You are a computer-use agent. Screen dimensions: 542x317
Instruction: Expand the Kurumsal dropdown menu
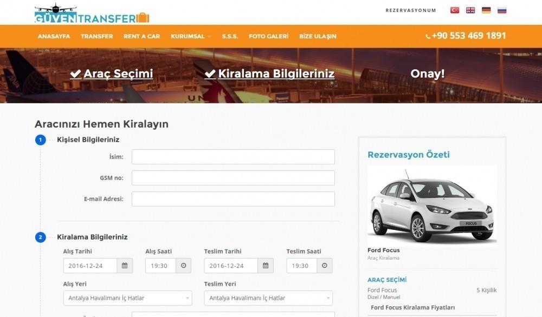click(x=191, y=36)
